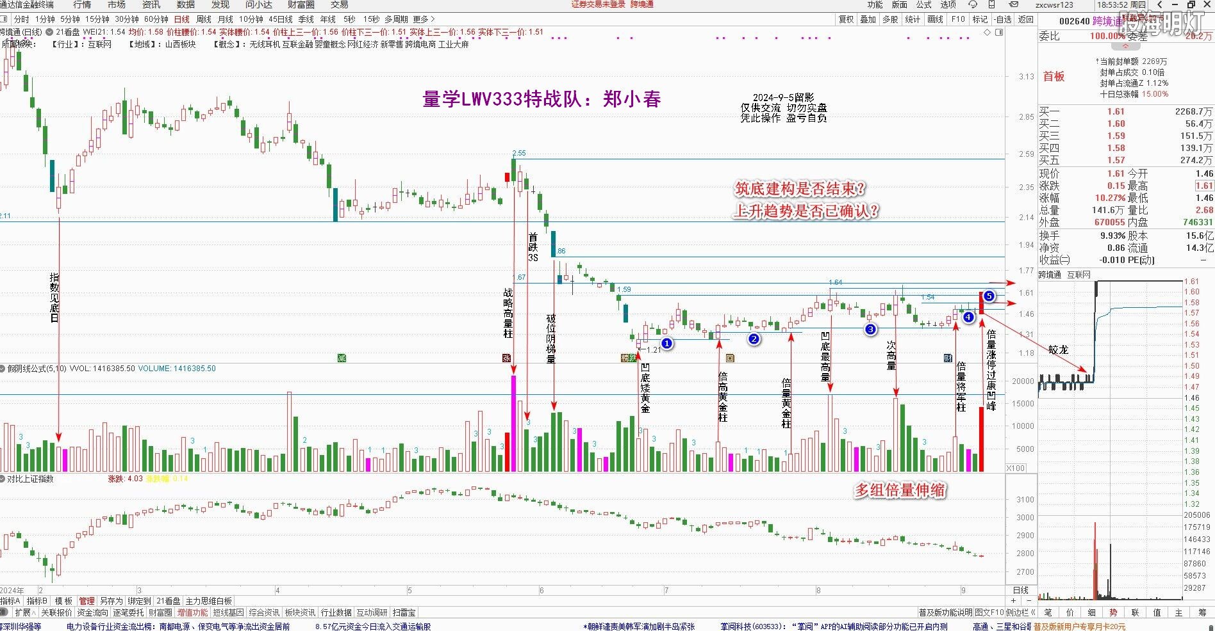Click the 绑定到 button

coord(139,601)
